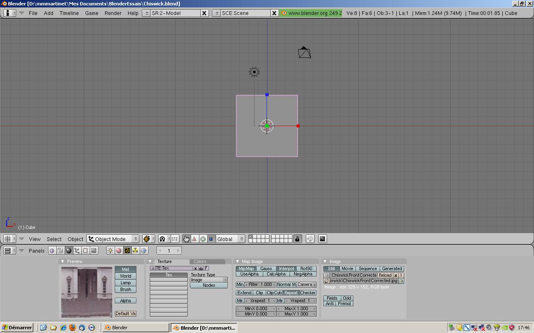This screenshot has height=333, width=534.
Task: Select the Movie image type
Action: coord(347,269)
